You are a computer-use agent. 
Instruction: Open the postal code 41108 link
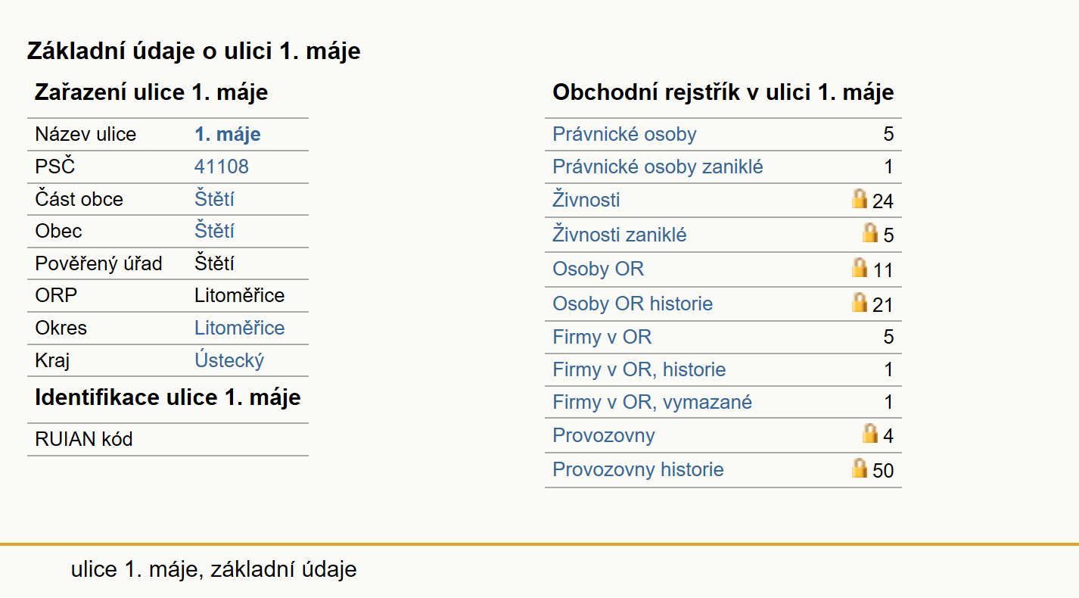tap(222, 167)
